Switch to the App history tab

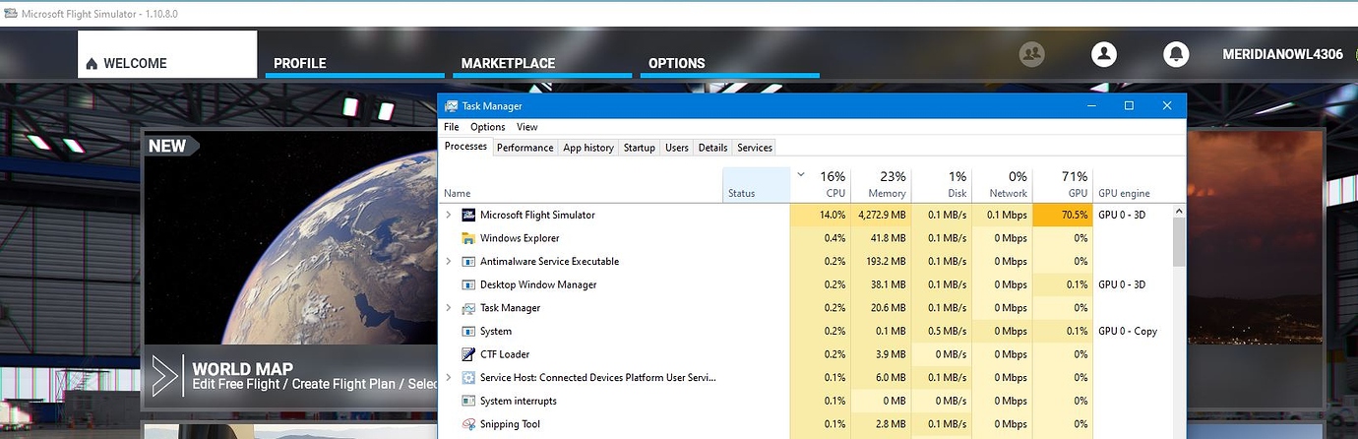pyautogui.click(x=588, y=148)
